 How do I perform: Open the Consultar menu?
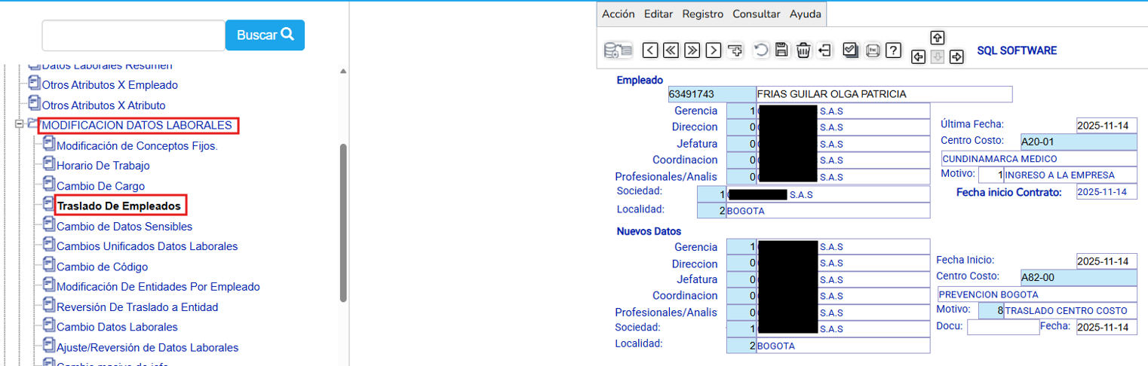[756, 14]
